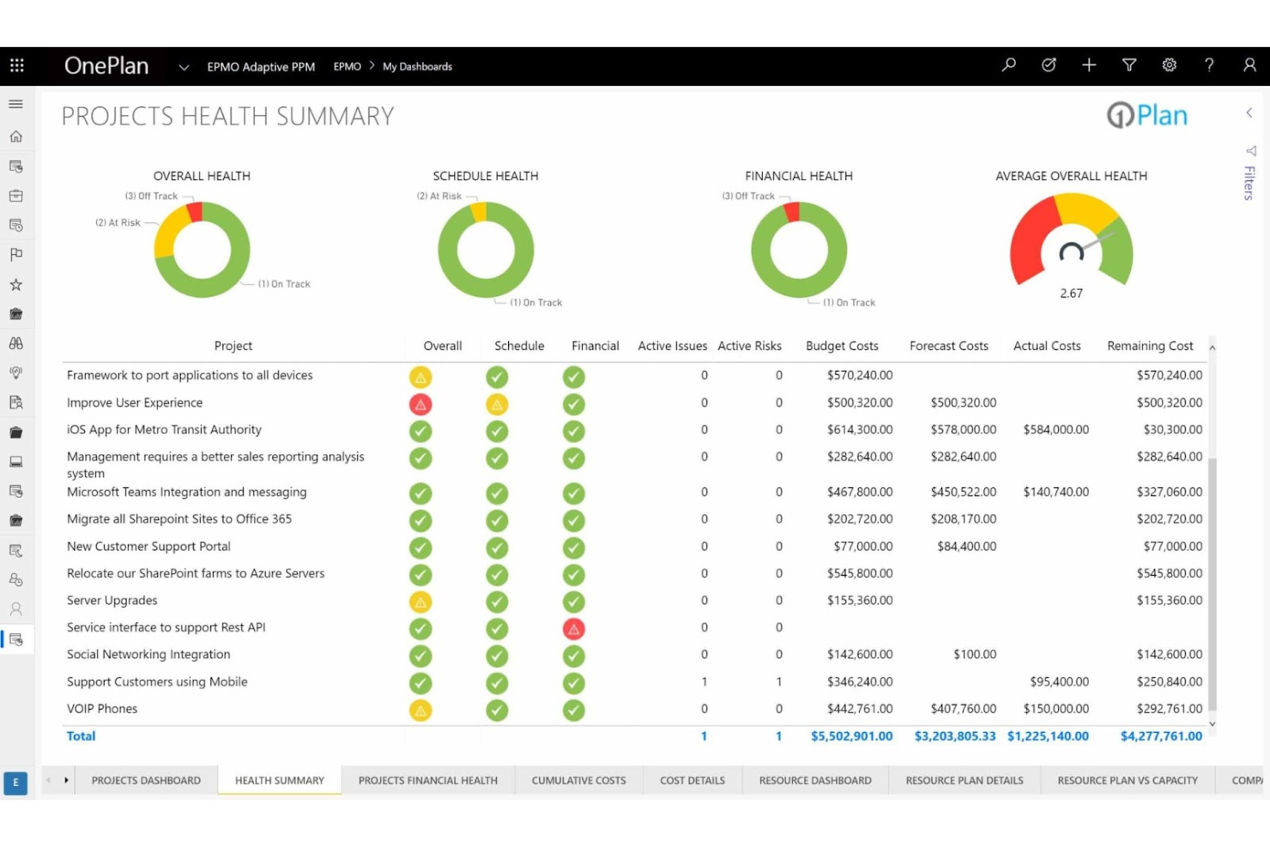Switch to the Projects Dashboard tab
Image resolution: width=1270 pixels, height=847 pixels.
coord(146,781)
